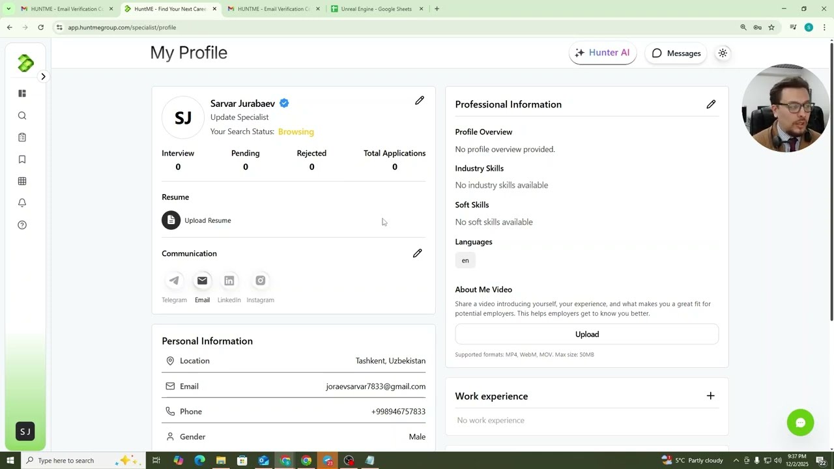This screenshot has height=469, width=834.
Task: Toggle light/dark theme sun icon
Action: [723, 53]
